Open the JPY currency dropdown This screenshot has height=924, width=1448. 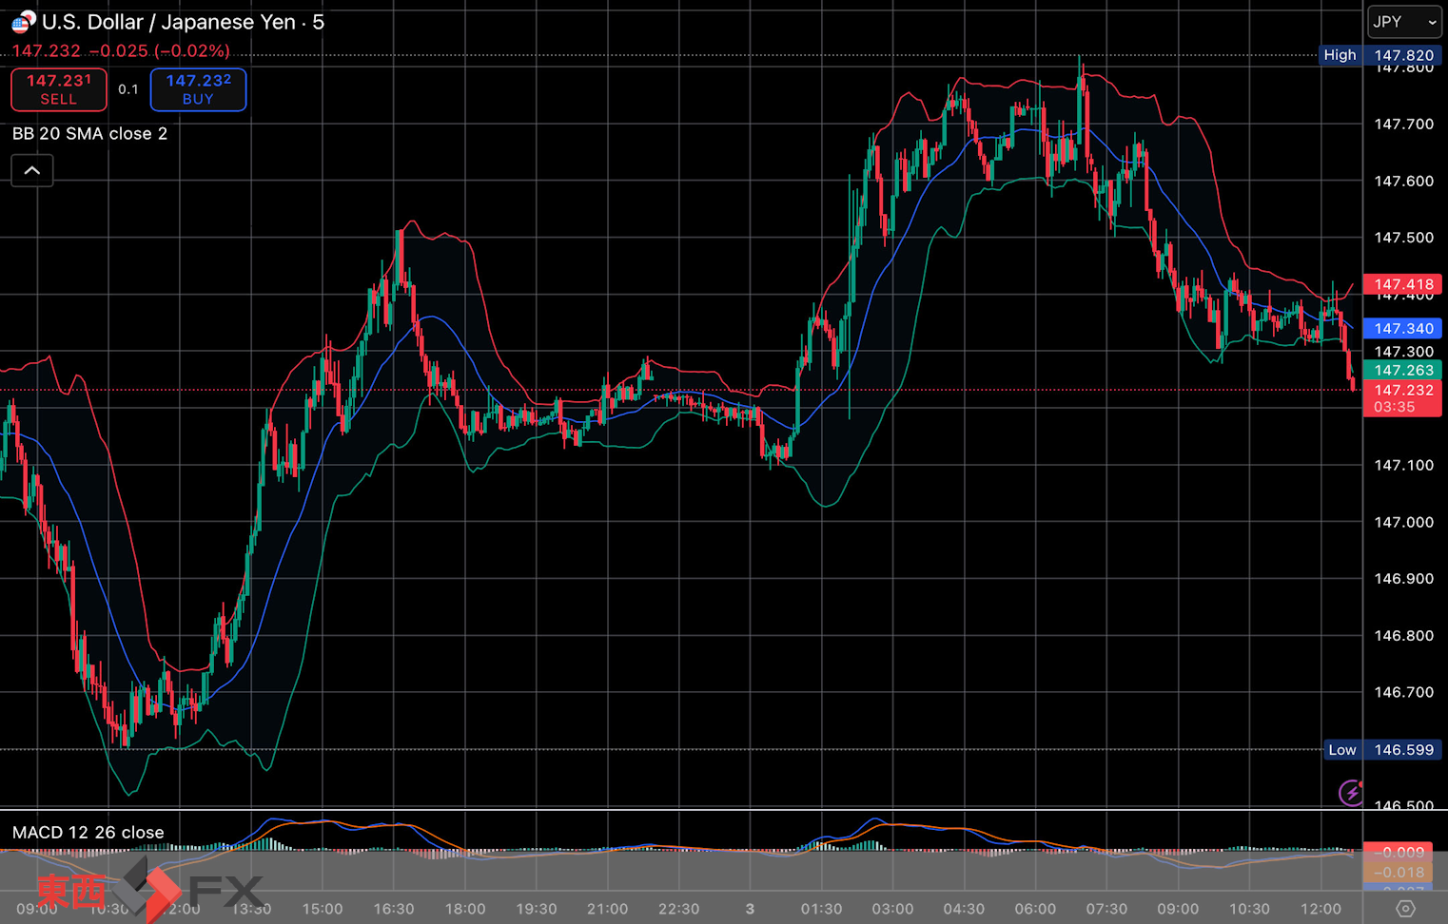[x=1404, y=22]
